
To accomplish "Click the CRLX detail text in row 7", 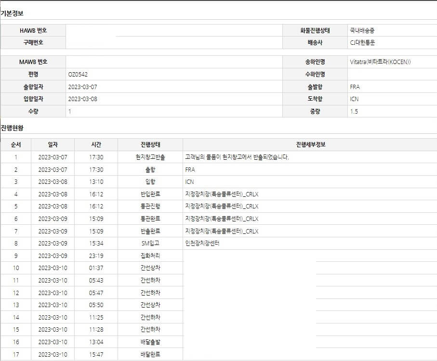I will pyautogui.click(x=222, y=231).
